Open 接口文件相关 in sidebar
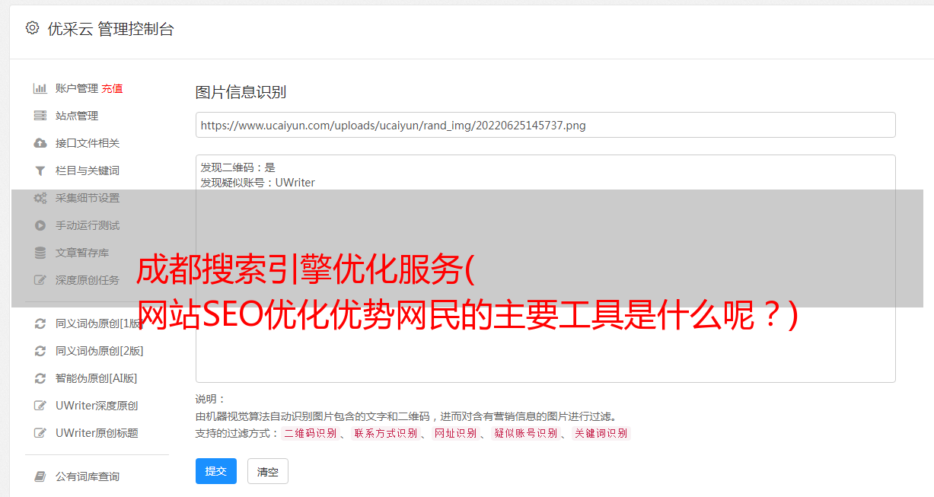The height and width of the screenshot is (497, 934). pos(88,143)
